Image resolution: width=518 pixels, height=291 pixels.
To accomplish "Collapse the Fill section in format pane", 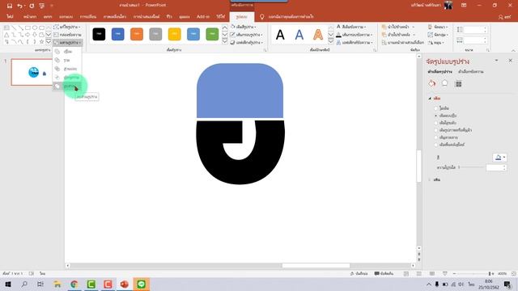I will coord(430,99).
